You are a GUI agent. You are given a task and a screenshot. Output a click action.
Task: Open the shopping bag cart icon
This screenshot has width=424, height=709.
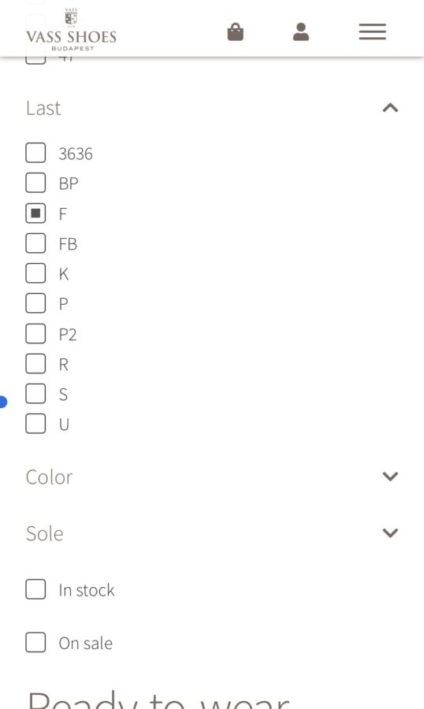(x=236, y=32)
